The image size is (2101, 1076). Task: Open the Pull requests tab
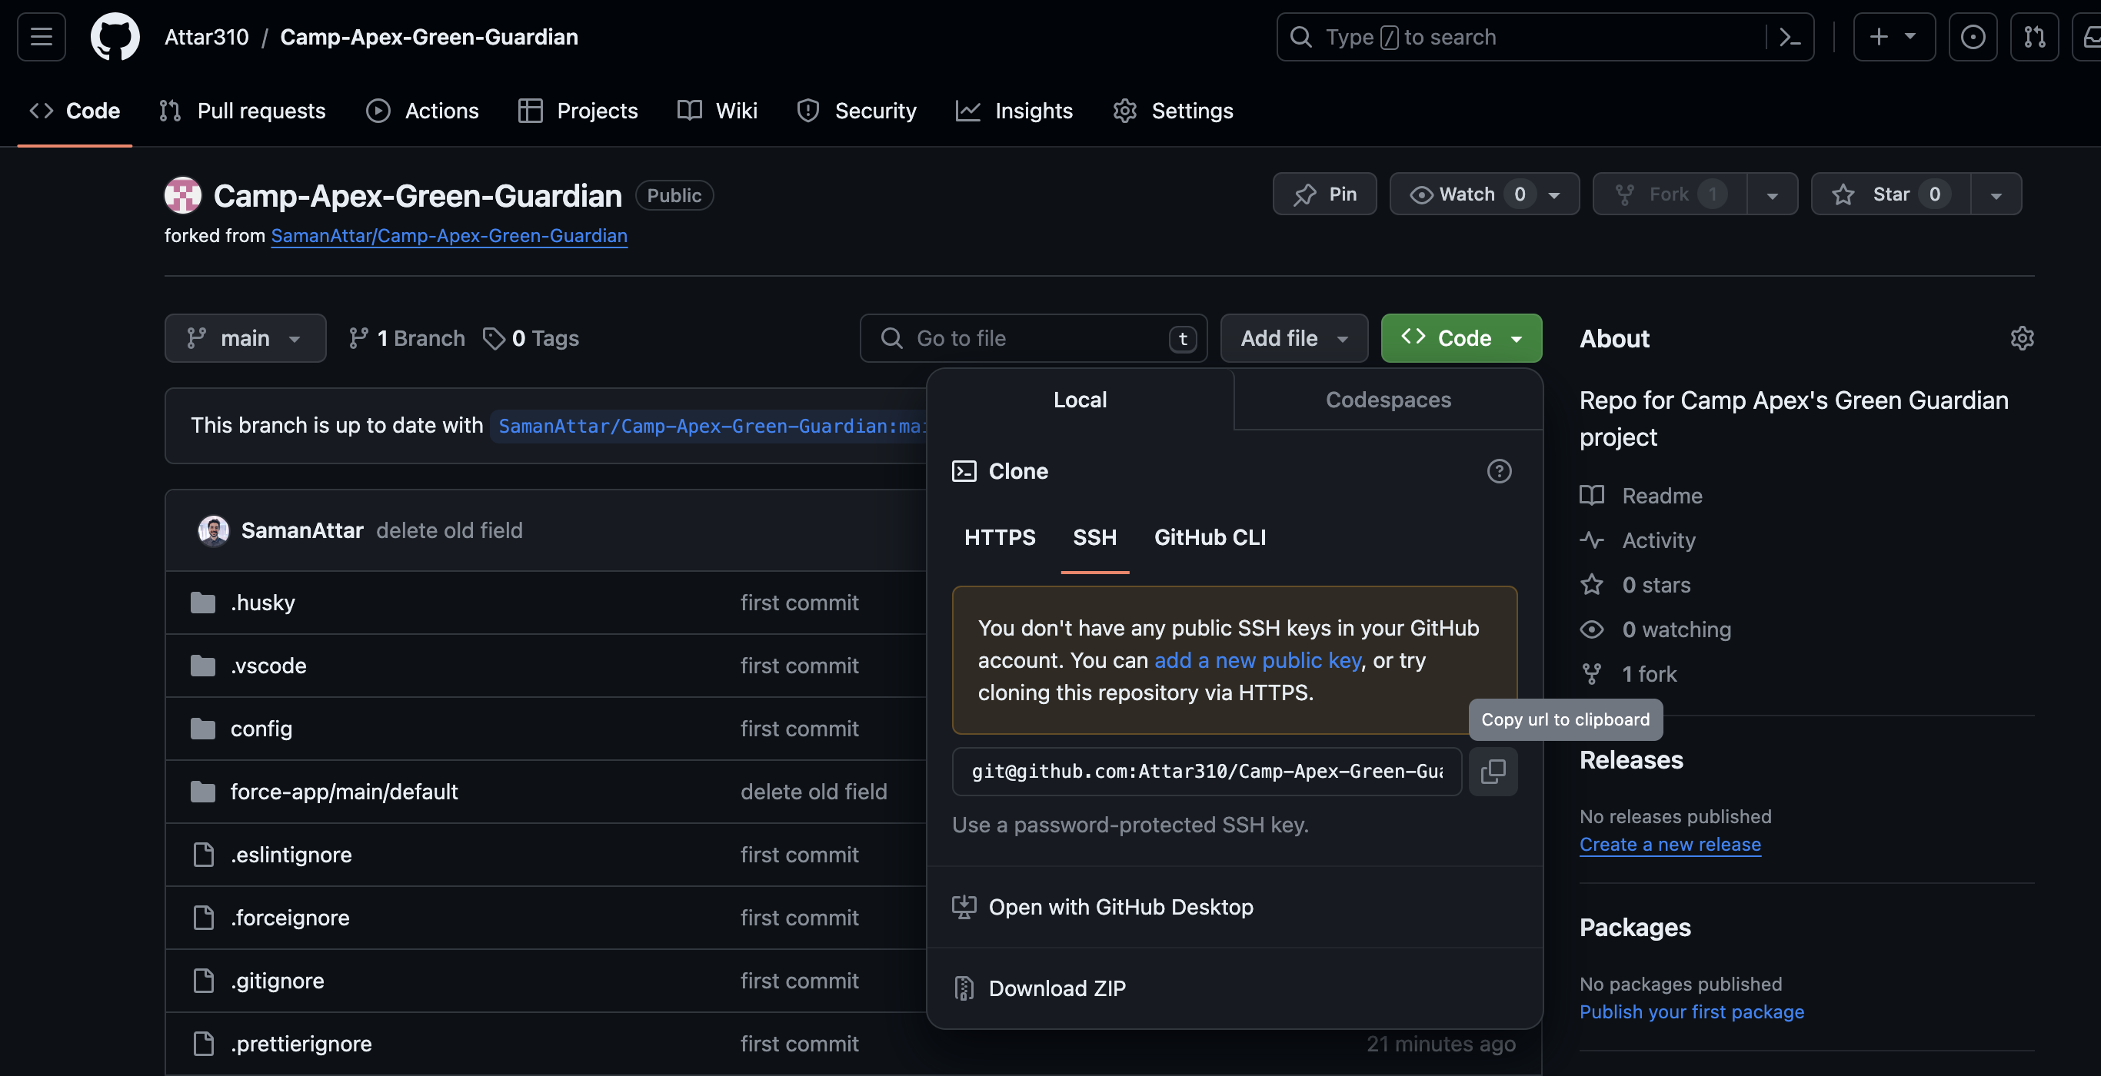243,111
